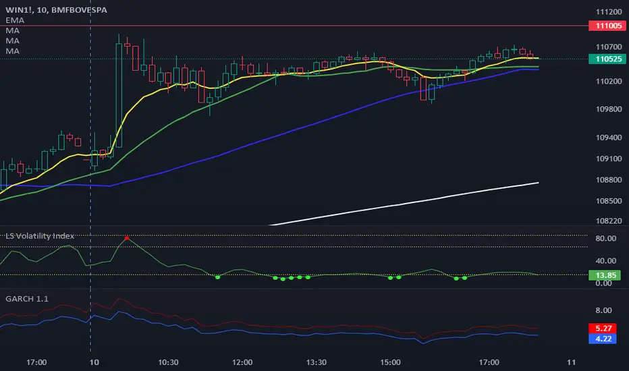Viewport: 629px width, 371px height.
Task: Select the GARCH 1.1 indicator label
Action: 27,299
